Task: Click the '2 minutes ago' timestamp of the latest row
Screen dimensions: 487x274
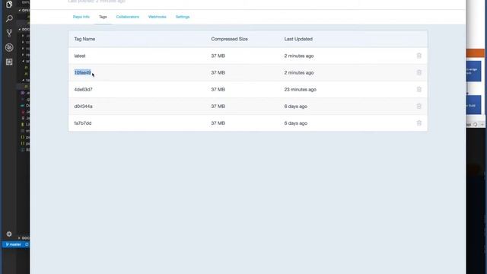Action: pyautogui.click(x=299, y=56)
